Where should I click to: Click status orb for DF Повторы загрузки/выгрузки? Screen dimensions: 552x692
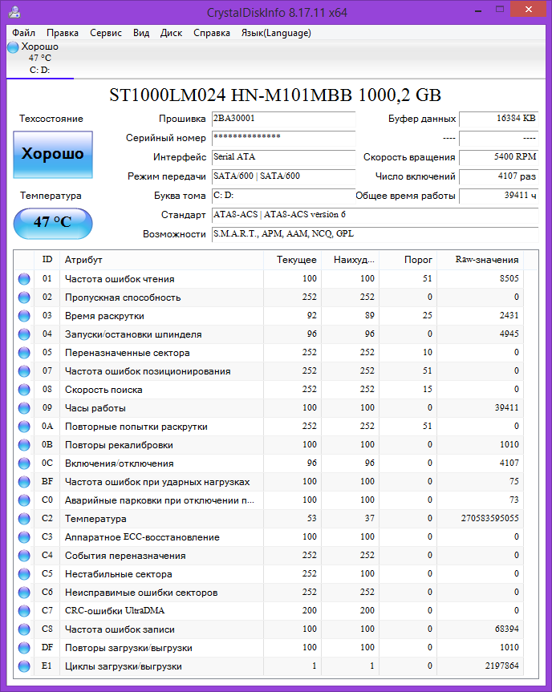pos(24,648)
